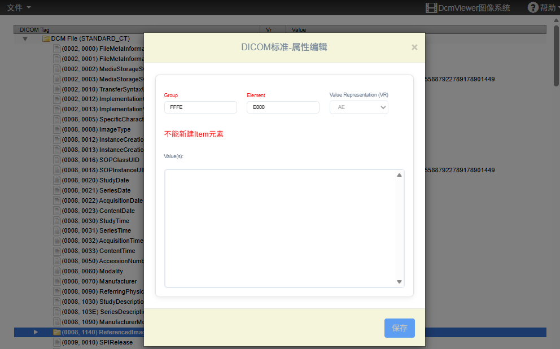This screenshot has width=560, height=349.
Task: Click the document icon beside StudyDate
Action: pos(56,180)
